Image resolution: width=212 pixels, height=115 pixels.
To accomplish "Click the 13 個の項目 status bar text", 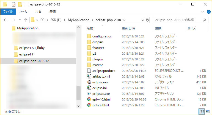I will click(12, 111).
